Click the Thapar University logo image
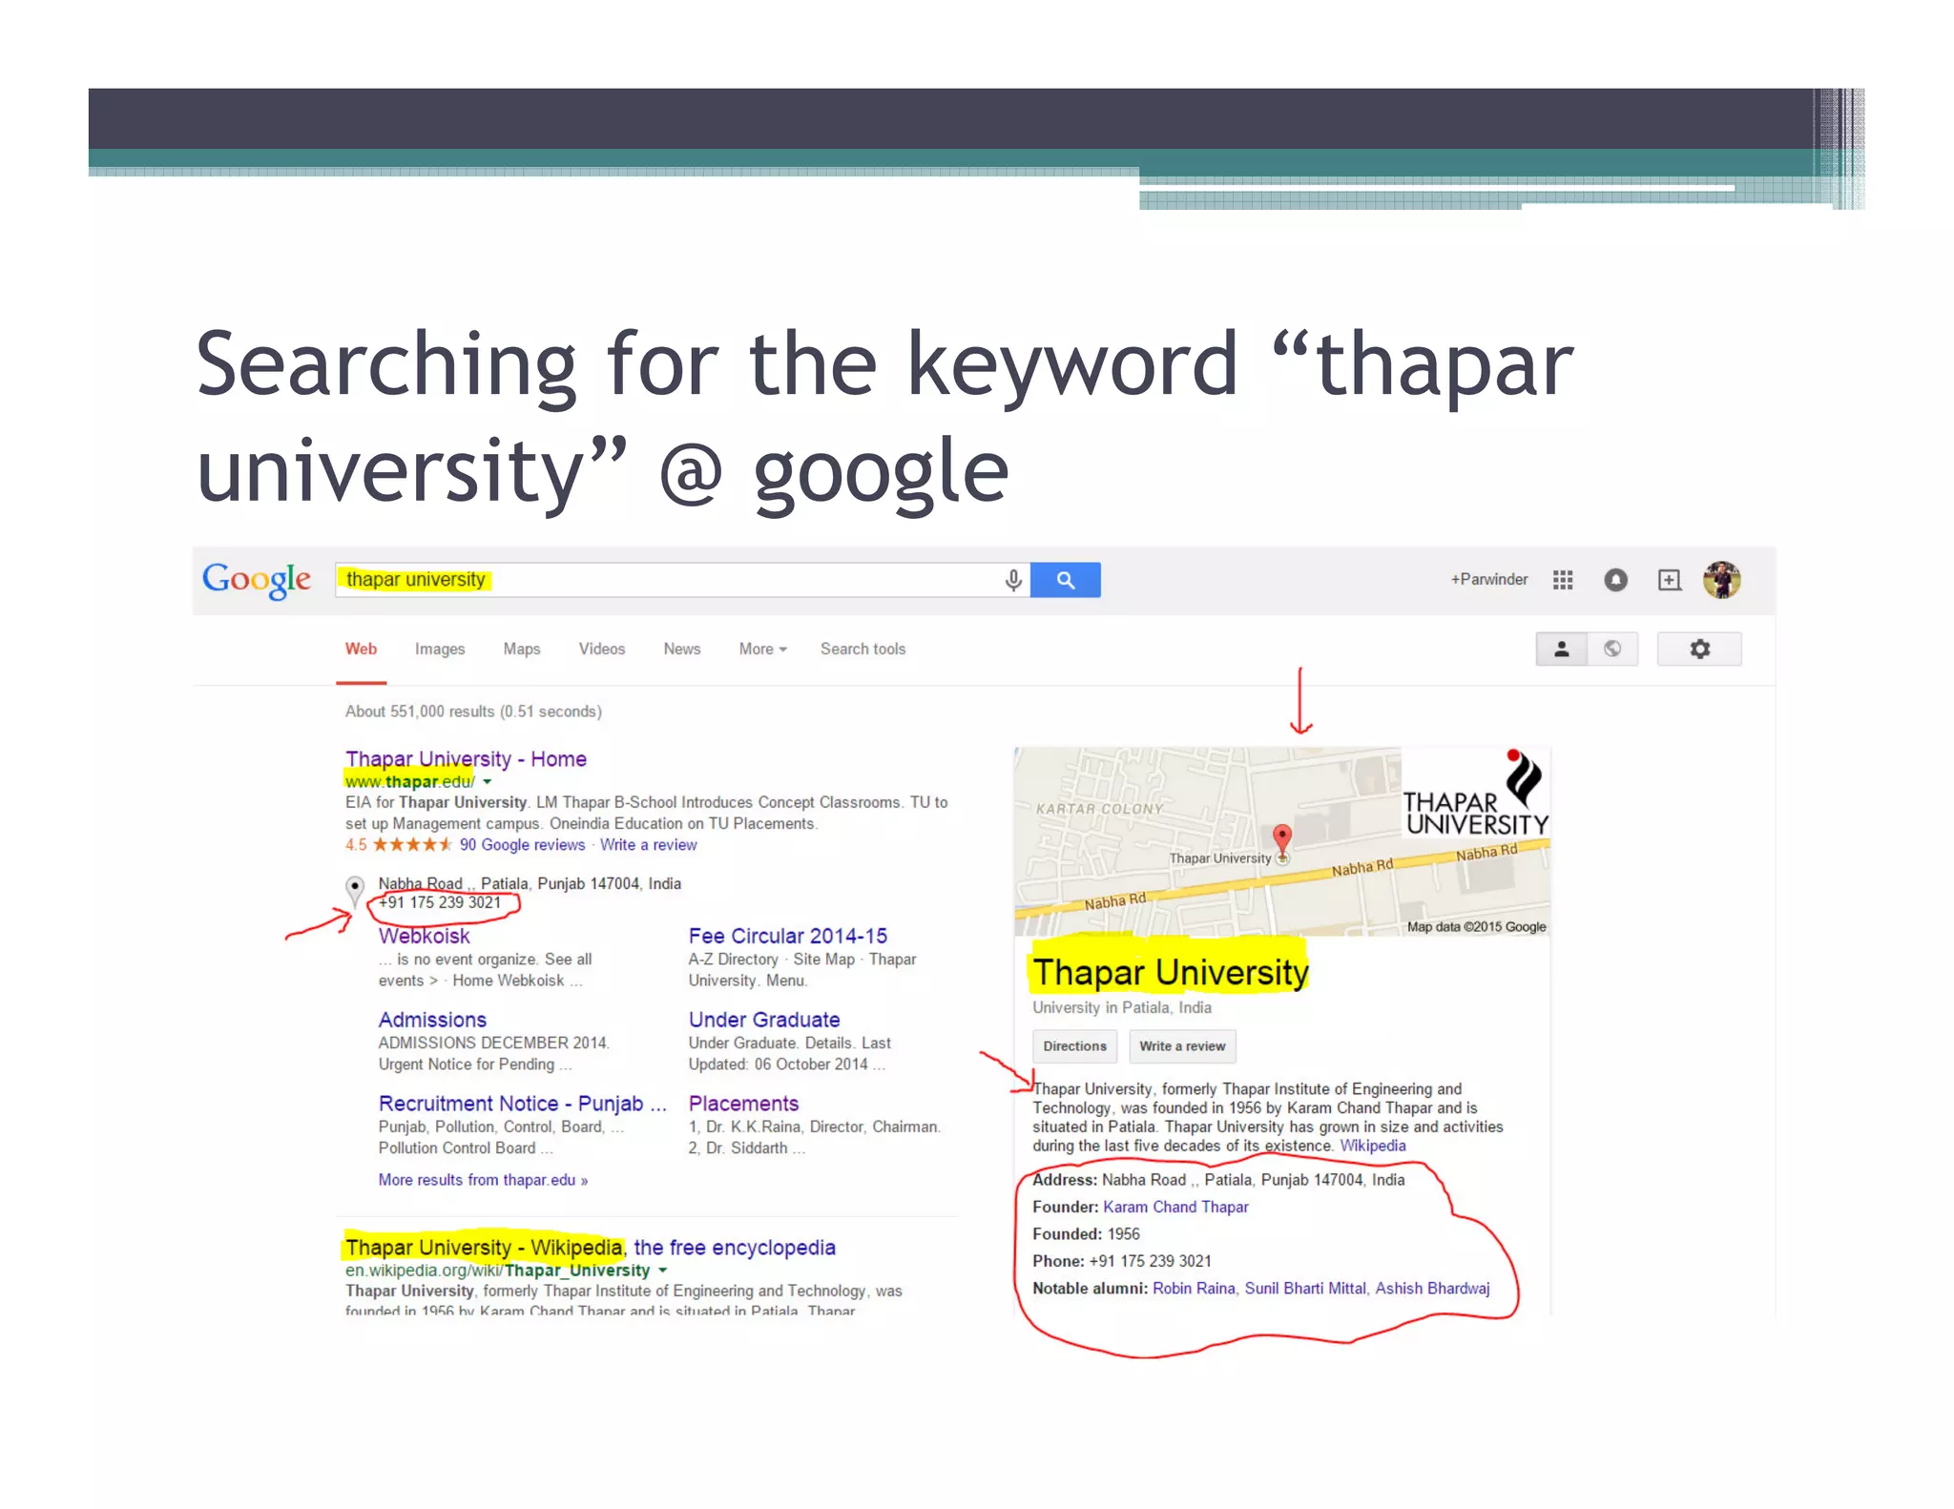Image resolution: width=1954 pixels, height=1509 pixels. 1476,793
